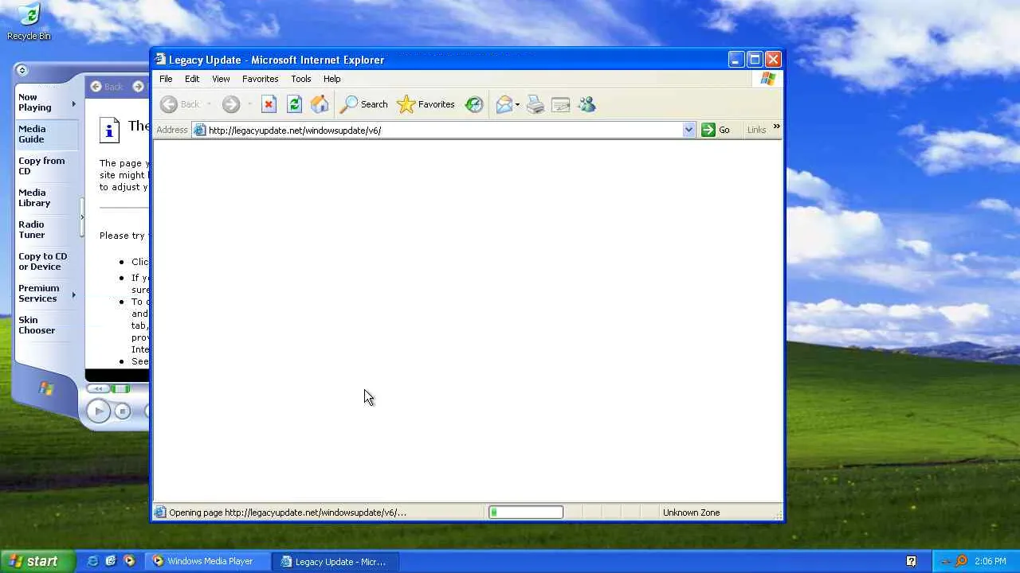Expand the Now Playing arrow in Media Player
The width and height of the screenshot is (1020, 573).
74,103
